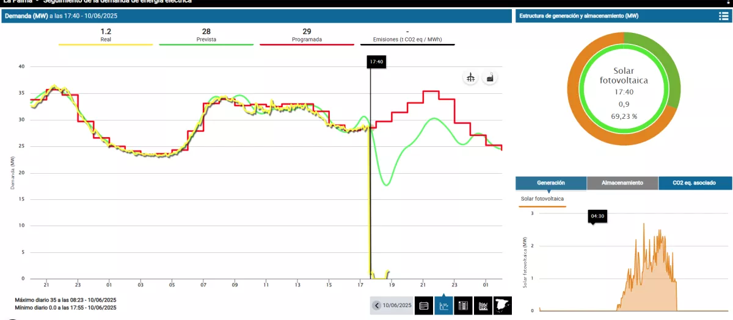Click the Prevista value 28
This screenshot has width=733, height=320.
click(x=206, y=31)
